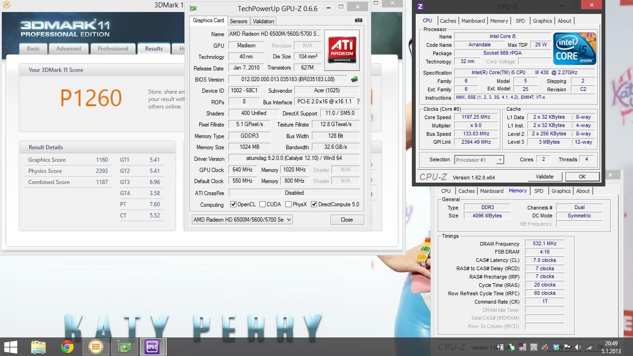Switch to the Validation tab in GPU-Z
Screen dimensions: 633x356
click(x=264, y=21)
